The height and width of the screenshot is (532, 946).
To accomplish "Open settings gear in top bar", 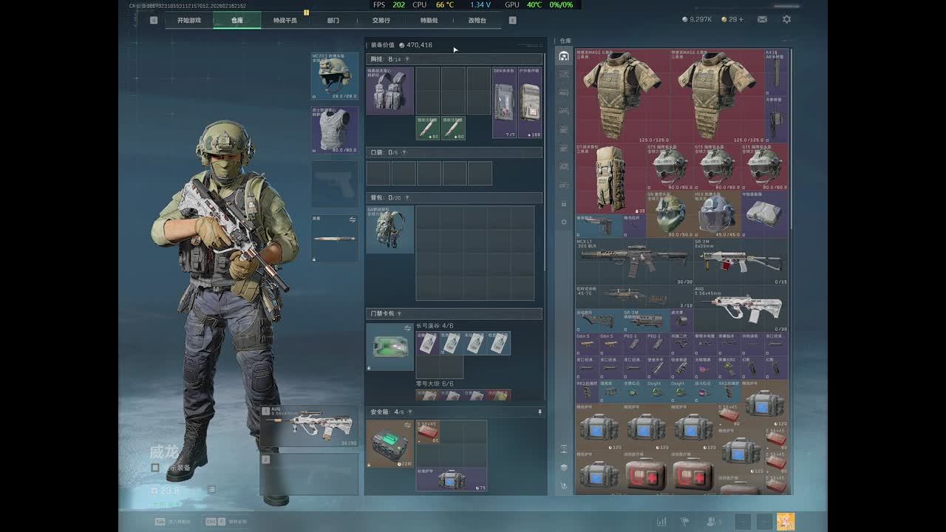I will coord(786,19).
